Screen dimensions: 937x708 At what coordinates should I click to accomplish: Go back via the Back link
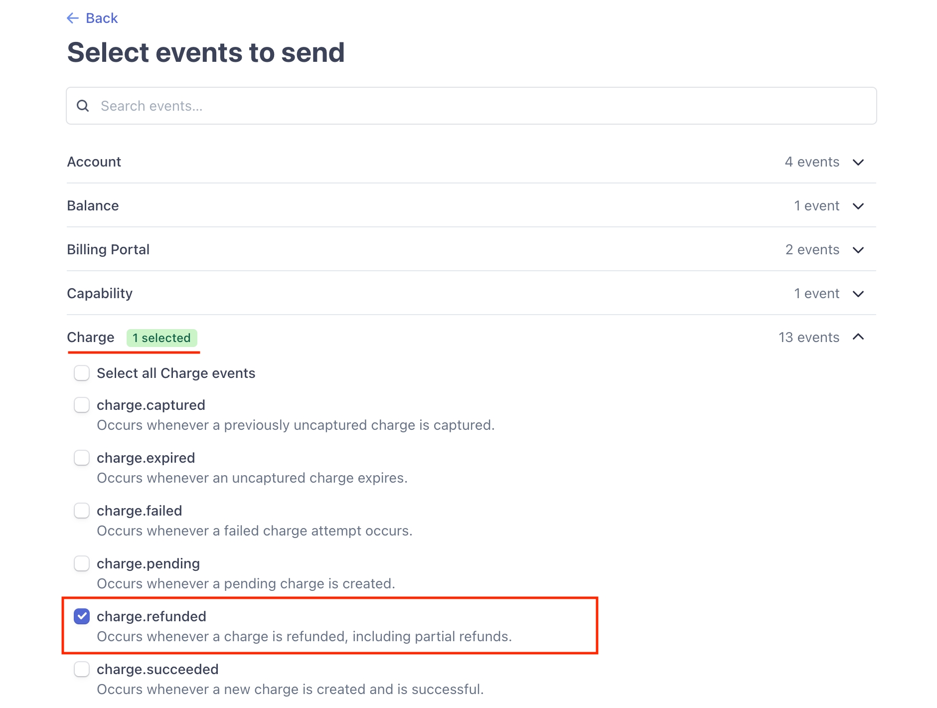(102, 18)
